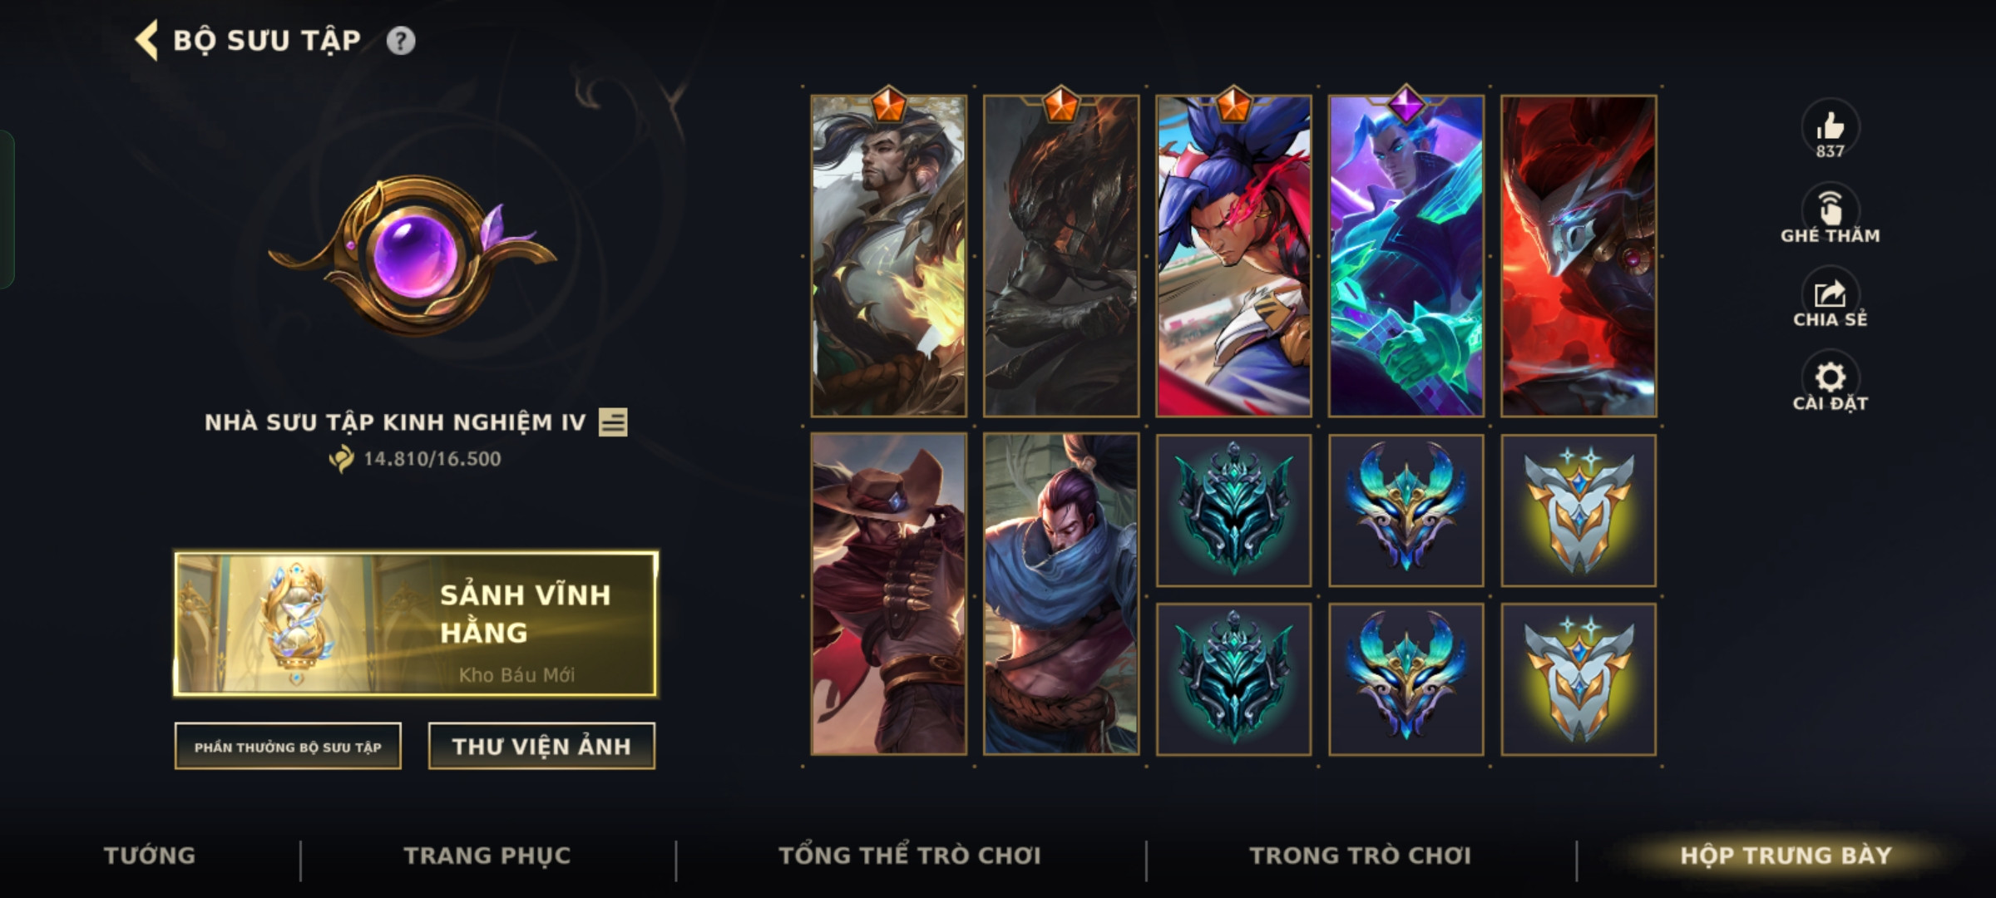Go back using the arrow beside Bộ Sưu Tập
This screenshot has height=898, width=1996.
tap(147, 41)
